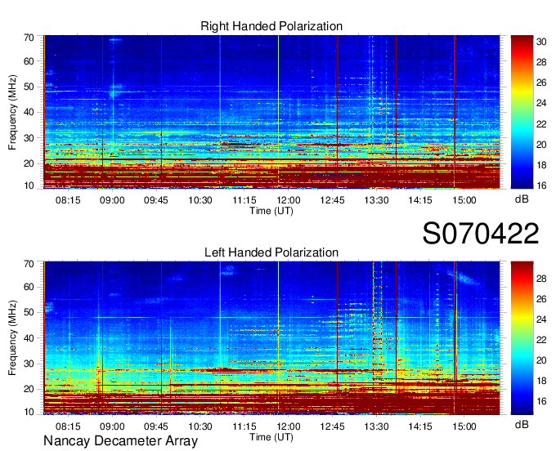Click the 09:00 tick on Left Handed time axis
Image resolution: width=556 pixels, height=451 pixels.
pos(112,426)
